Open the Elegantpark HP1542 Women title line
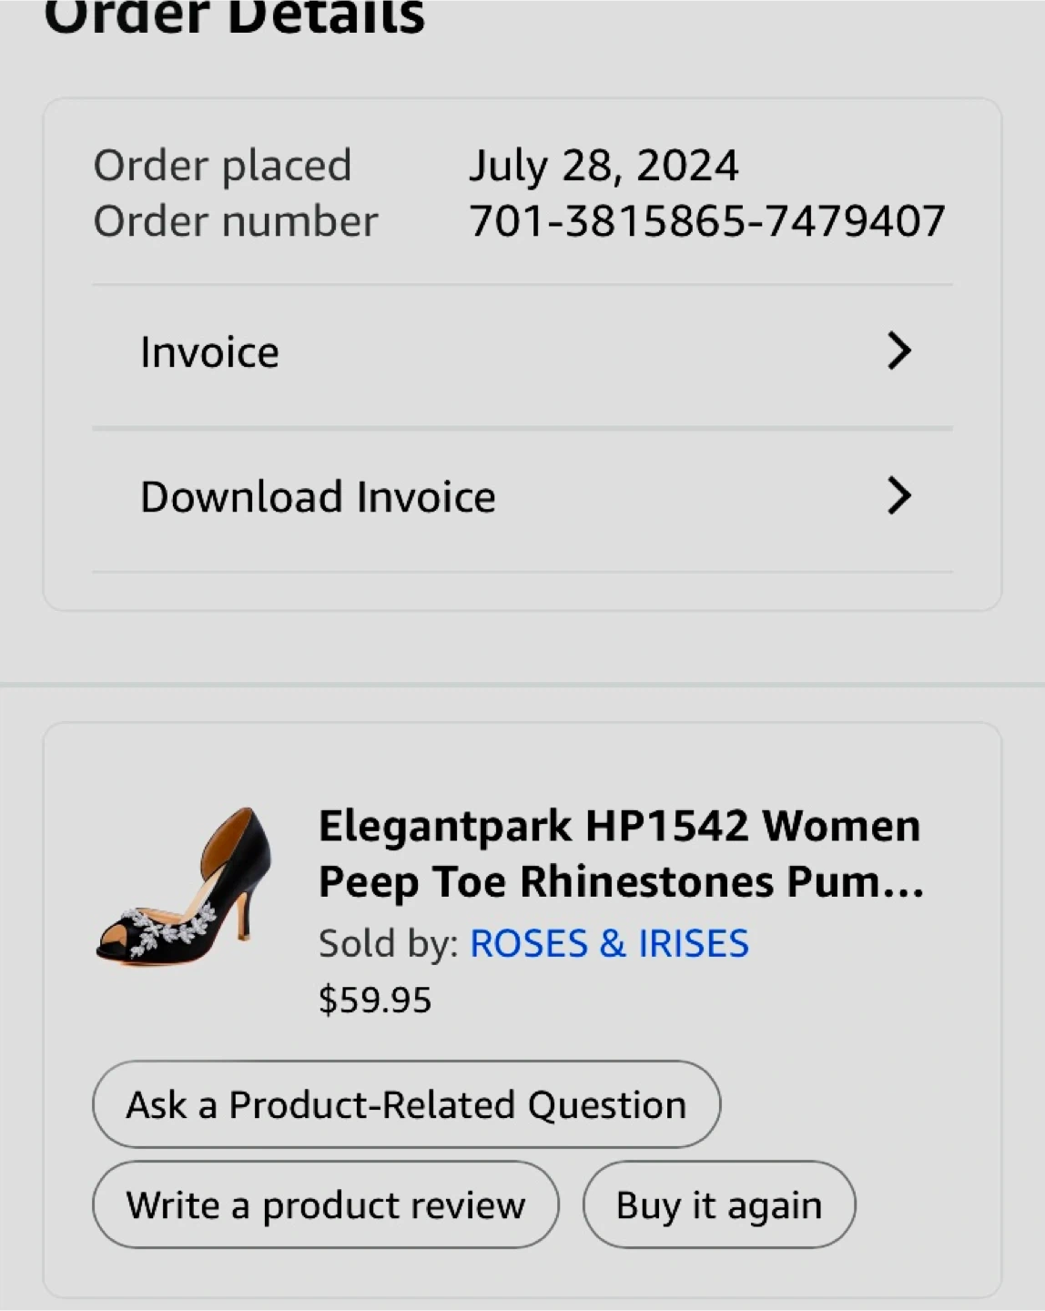The height and width of the screenshot is (1311, 1045). click(x=619, y=827)
